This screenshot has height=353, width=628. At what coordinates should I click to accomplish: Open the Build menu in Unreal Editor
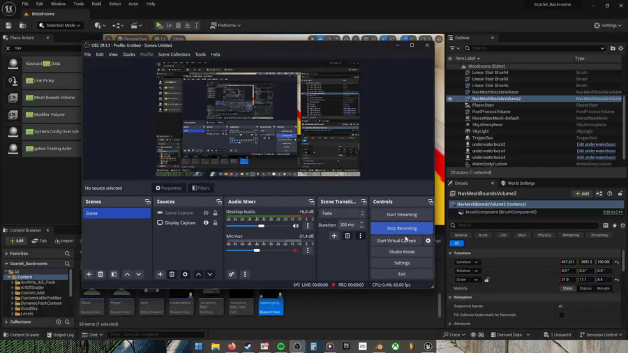96,4
